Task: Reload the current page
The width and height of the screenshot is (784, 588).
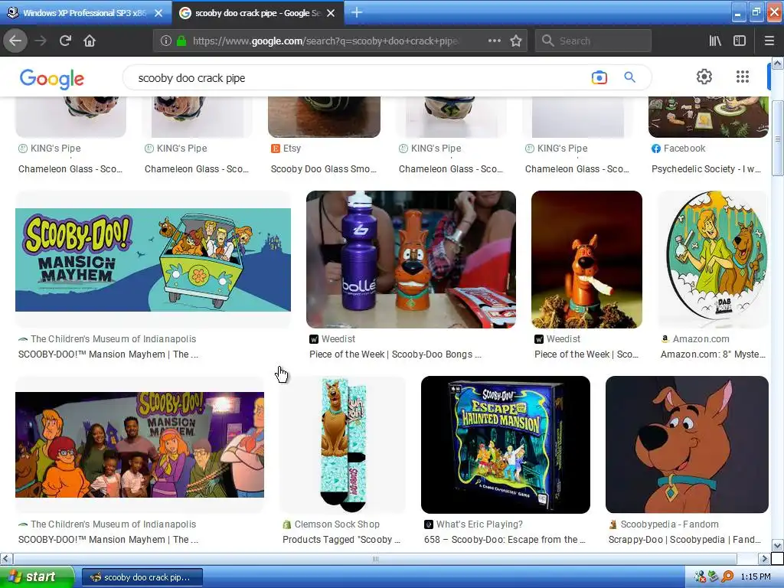Action: [65, 41]
